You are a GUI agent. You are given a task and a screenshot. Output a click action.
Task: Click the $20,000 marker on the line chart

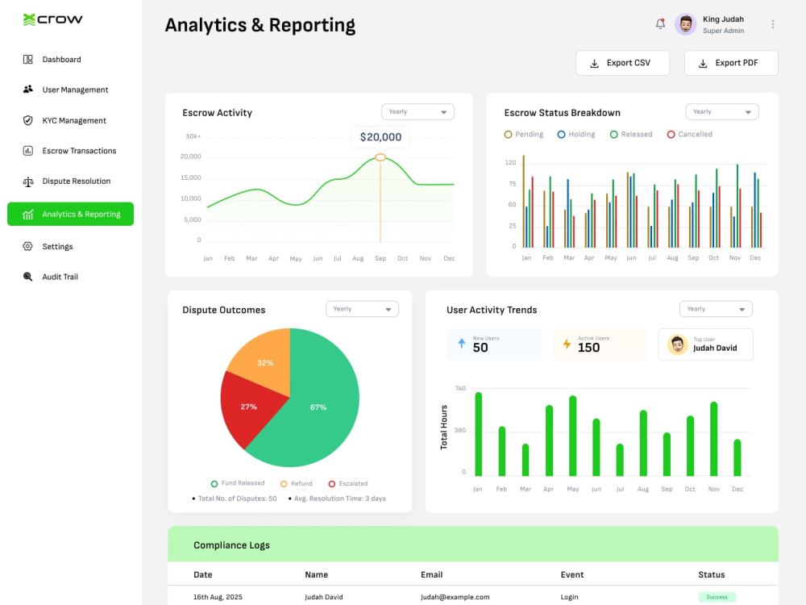[x=380, y=157]
